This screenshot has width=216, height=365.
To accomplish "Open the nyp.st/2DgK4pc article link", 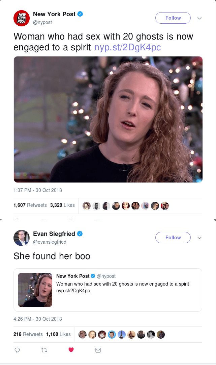I will (127, 47).
